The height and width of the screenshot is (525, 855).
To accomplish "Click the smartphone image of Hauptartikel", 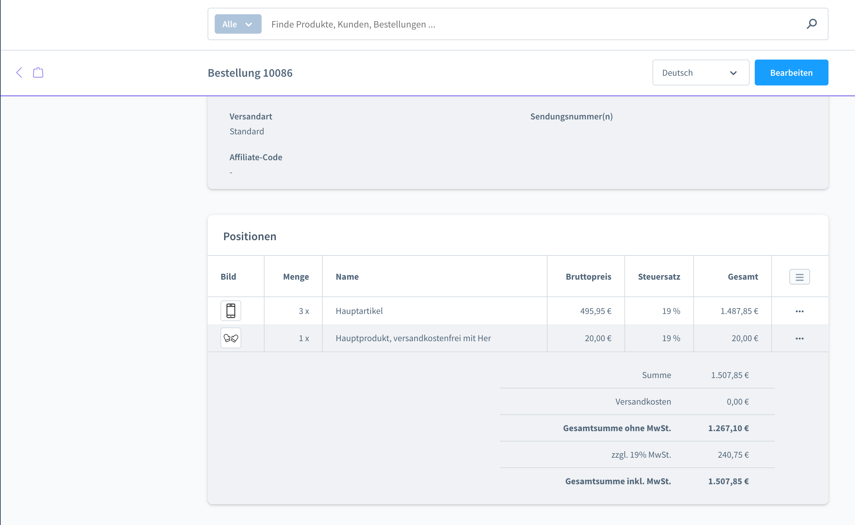I will [x=231, y=311].
